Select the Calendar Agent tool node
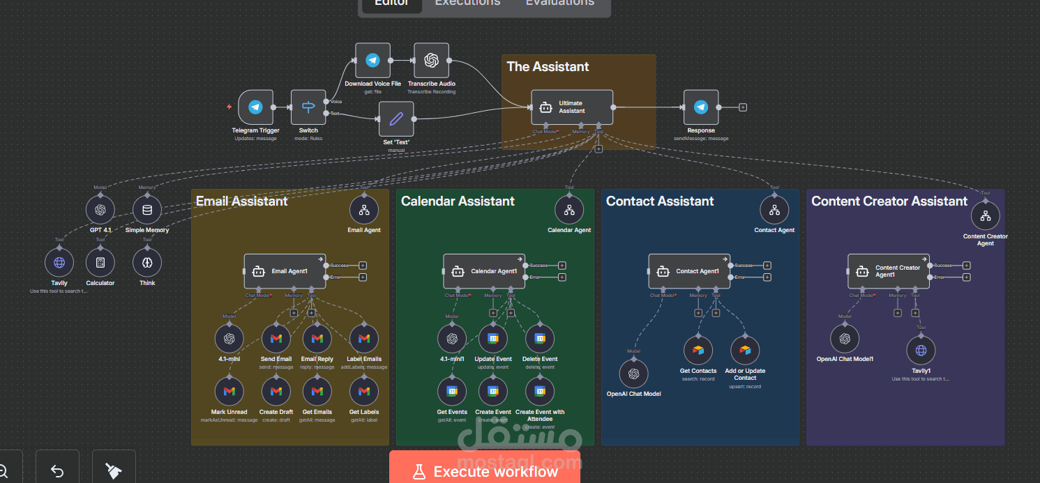The height and width of the screenshot is (483, 1040). [x=569, y=210]
